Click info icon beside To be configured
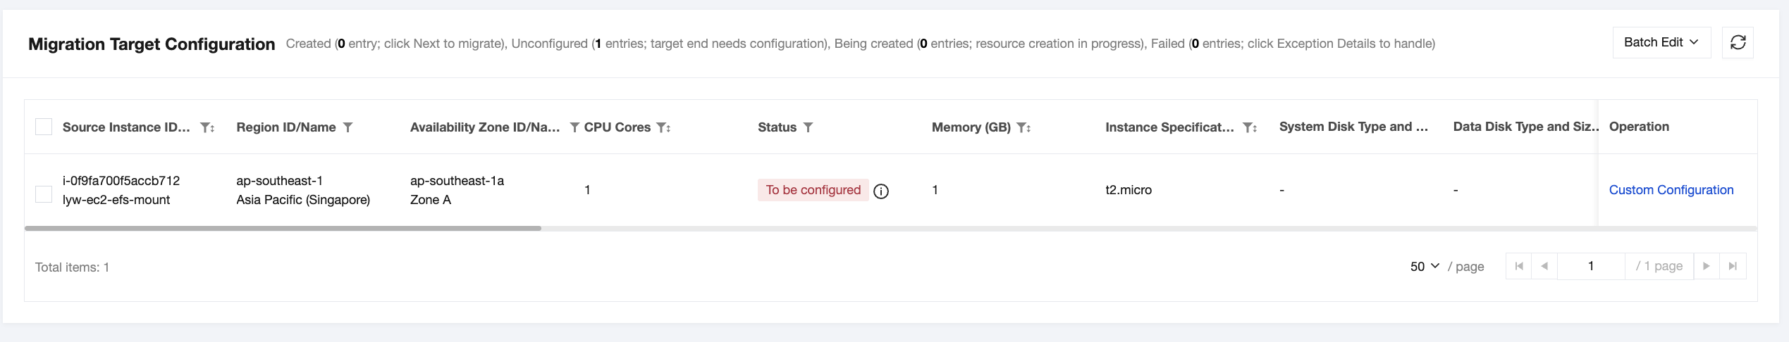 [x=881, y=191]
